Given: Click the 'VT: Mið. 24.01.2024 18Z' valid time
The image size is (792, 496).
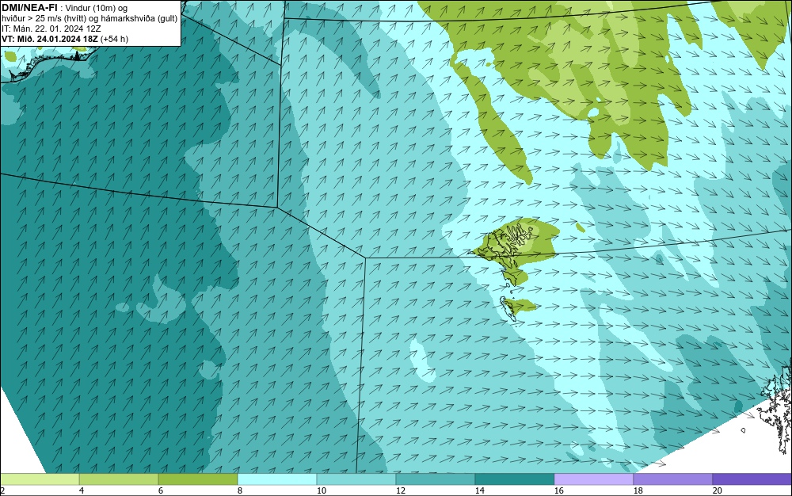Looking at the screenshot, I should [50, 39].
